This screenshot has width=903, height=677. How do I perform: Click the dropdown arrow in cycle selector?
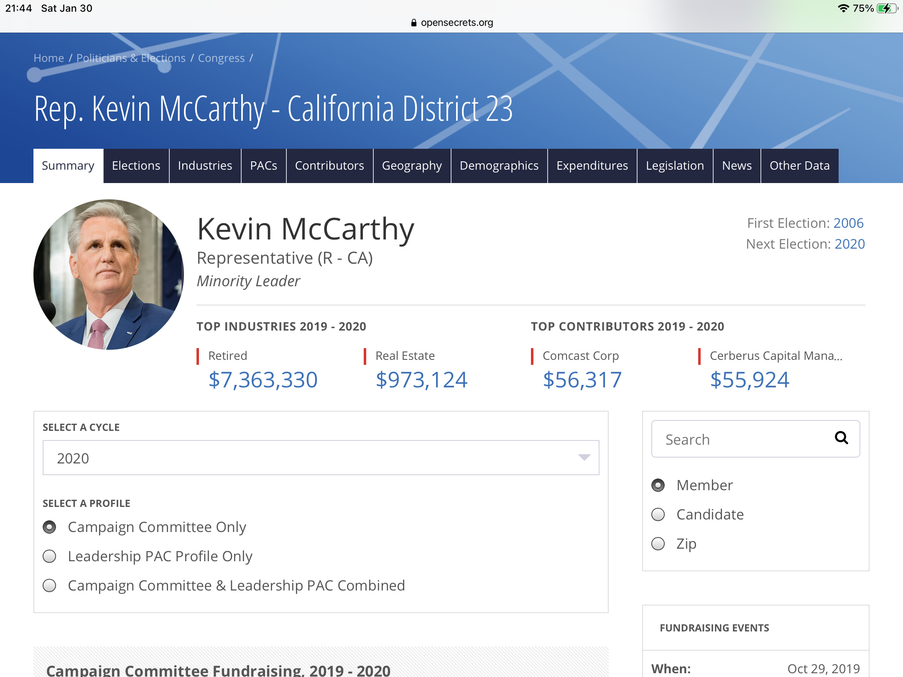[x=584, y=458]
